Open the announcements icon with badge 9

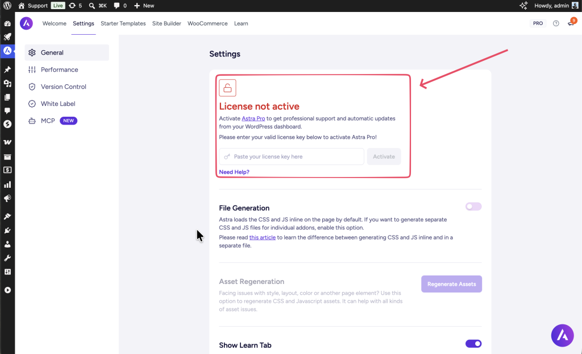571,23
